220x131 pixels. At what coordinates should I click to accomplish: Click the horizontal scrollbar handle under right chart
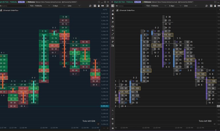(x=216, y=130)
